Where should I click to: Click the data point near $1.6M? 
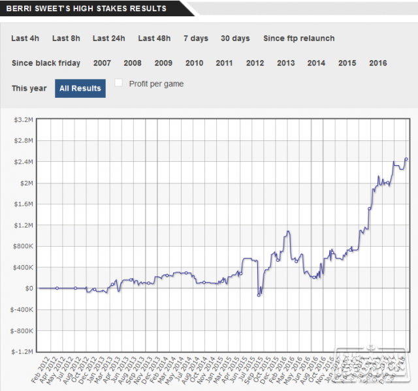point(370,208)
